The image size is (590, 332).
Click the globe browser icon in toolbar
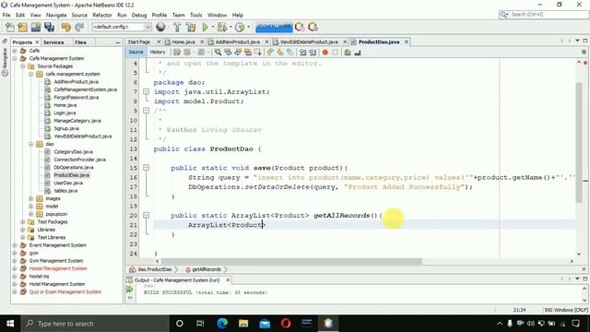pyautogui.click(x=160, y=27)
